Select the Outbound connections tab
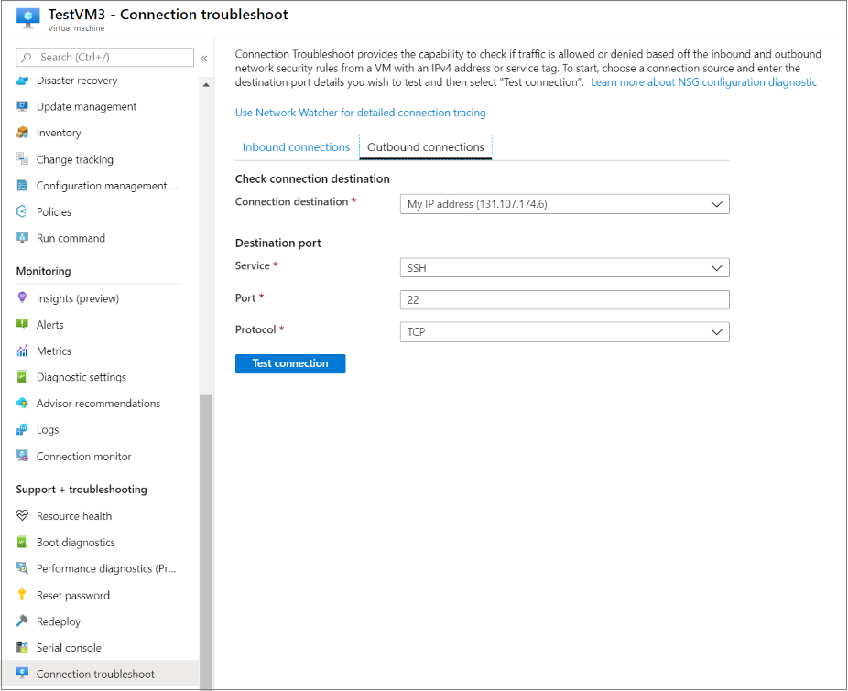The image size is (848, 691). pyautogui.click(x=426, y=147)
